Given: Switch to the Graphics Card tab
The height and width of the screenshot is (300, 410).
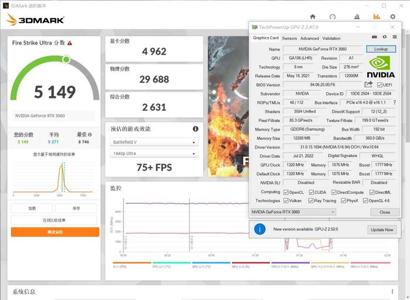Looking at the screenshot, I should click(266, 38).
